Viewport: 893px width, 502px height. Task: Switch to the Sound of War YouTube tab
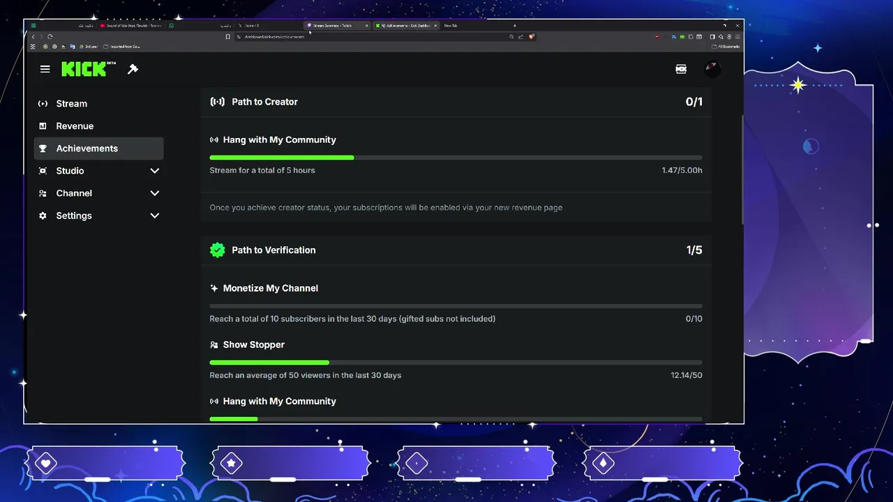131,26
